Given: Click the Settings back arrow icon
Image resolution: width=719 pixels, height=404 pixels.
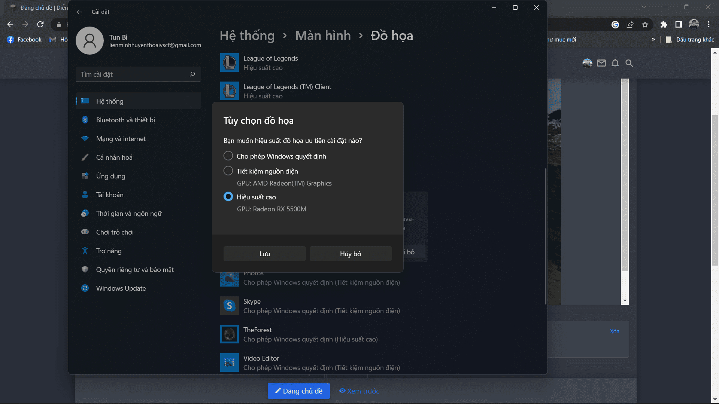Looking at the screenshot, I should pos(79,12).
